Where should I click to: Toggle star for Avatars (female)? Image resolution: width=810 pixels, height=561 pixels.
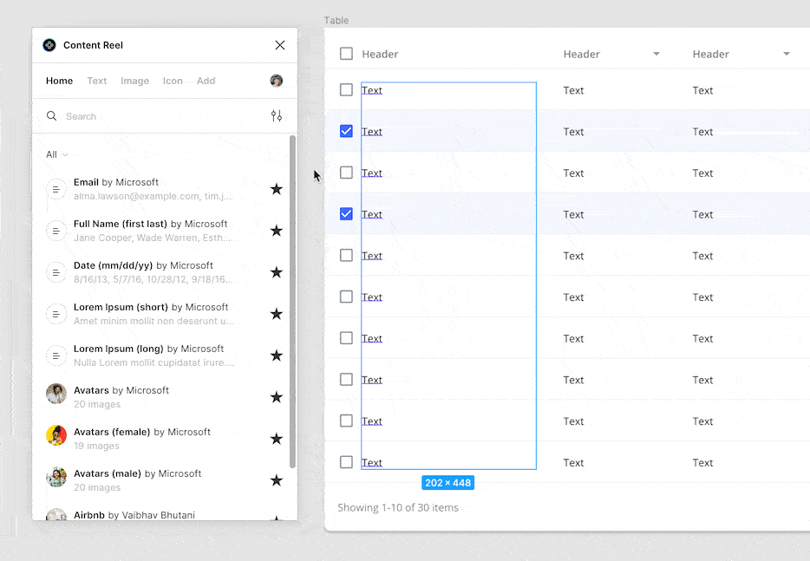point(277,439)
